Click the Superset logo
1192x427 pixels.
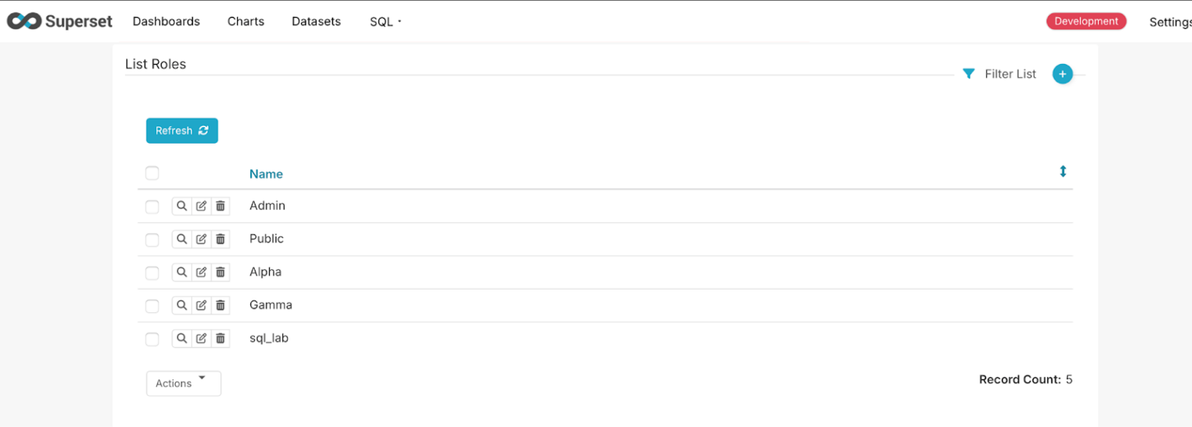coord(59,22)
